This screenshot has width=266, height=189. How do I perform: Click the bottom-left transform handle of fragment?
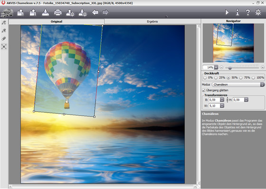coord(34,111)
